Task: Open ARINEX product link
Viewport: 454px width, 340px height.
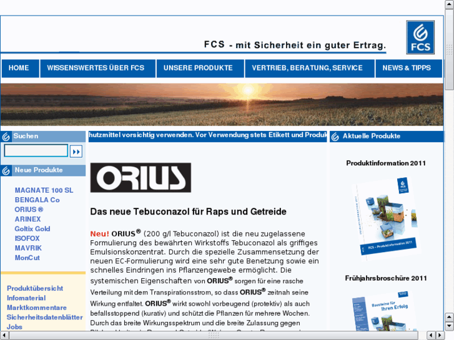Action: pos(28,219)
